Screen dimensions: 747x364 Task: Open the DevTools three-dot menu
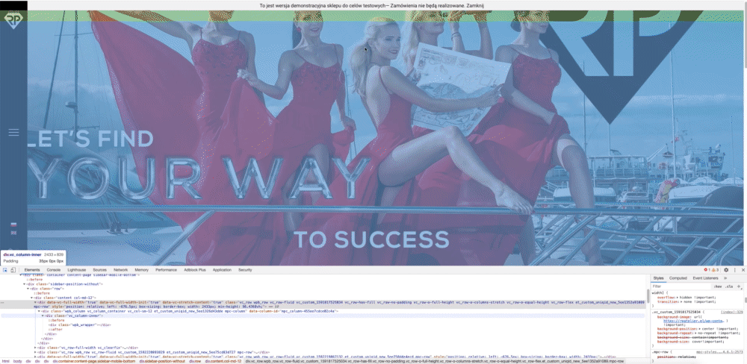click(x=734, y=270)
